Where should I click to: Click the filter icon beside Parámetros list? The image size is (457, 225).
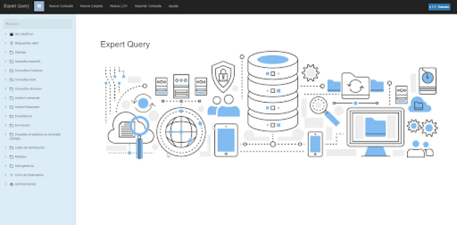tap(12, 175)
